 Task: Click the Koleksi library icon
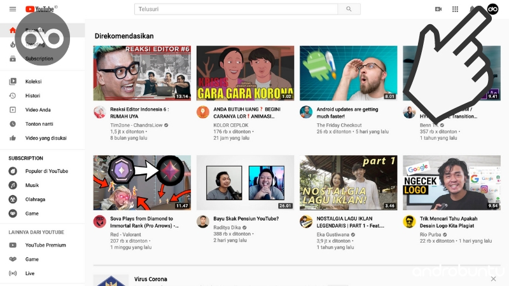click(13, 81)
